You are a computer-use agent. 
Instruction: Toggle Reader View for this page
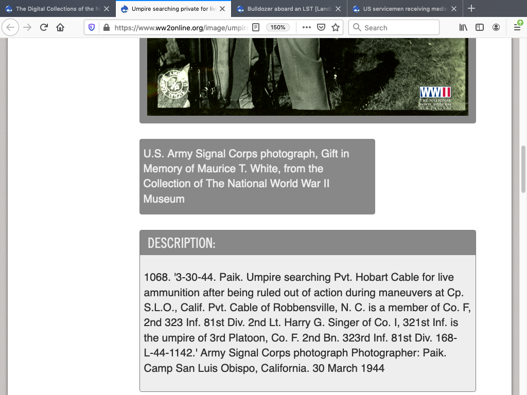256,28
